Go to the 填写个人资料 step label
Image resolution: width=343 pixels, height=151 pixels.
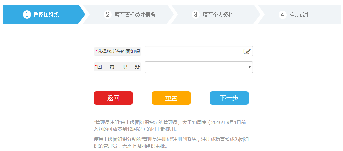218,15
